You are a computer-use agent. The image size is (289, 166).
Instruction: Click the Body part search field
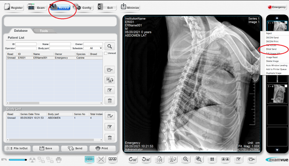click(60, 48)
